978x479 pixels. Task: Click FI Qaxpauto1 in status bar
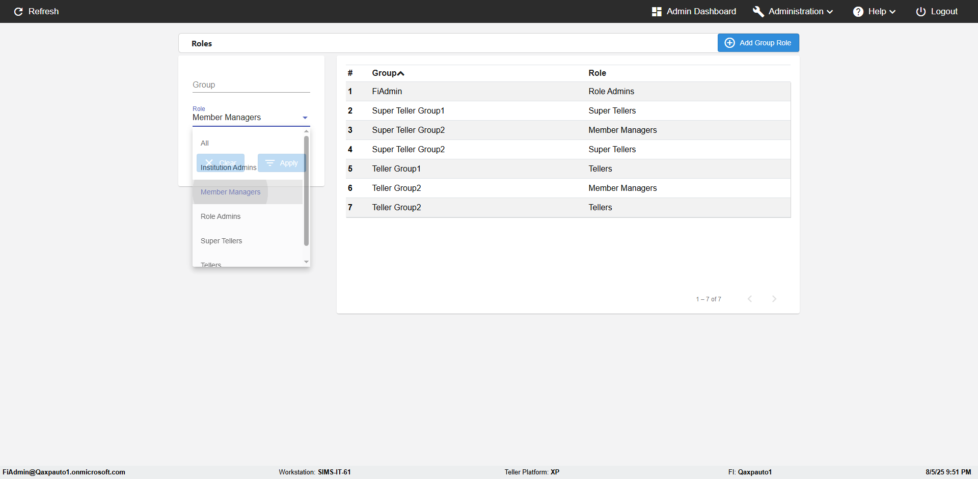tap(750, 472)
